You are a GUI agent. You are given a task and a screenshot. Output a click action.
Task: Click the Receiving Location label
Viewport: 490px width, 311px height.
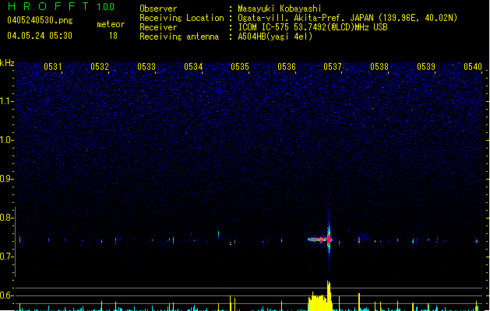pos(182,18)
